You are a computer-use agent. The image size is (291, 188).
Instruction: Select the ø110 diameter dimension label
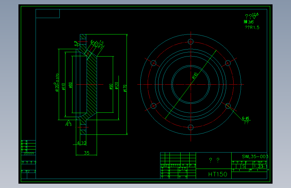(x=64, y=87)
